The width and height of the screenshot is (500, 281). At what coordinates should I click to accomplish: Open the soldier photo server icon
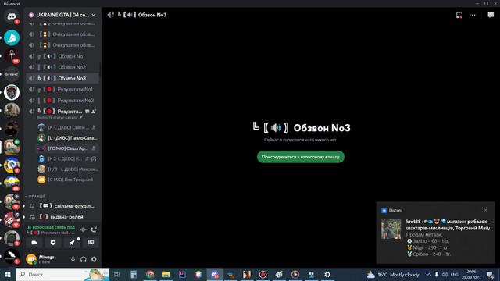(12, 110)
